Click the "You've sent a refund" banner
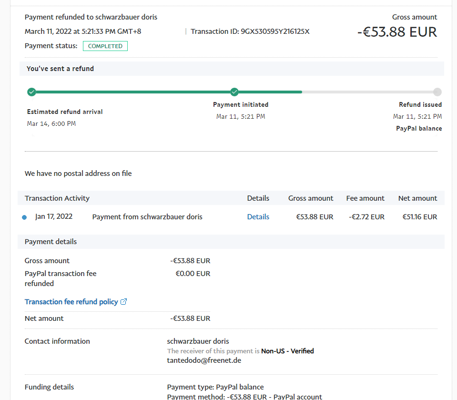Screen dimensions: 457x400 point(60,69)
